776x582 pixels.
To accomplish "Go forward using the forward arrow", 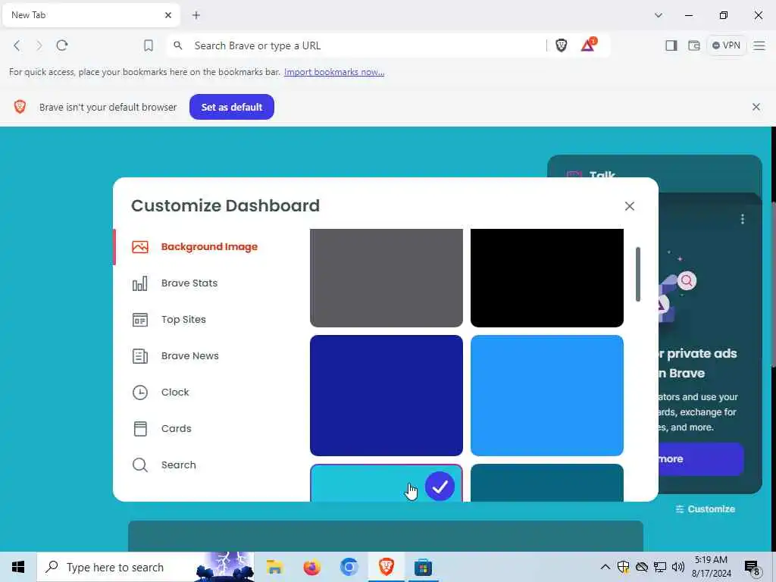I will tap(39, 45).
